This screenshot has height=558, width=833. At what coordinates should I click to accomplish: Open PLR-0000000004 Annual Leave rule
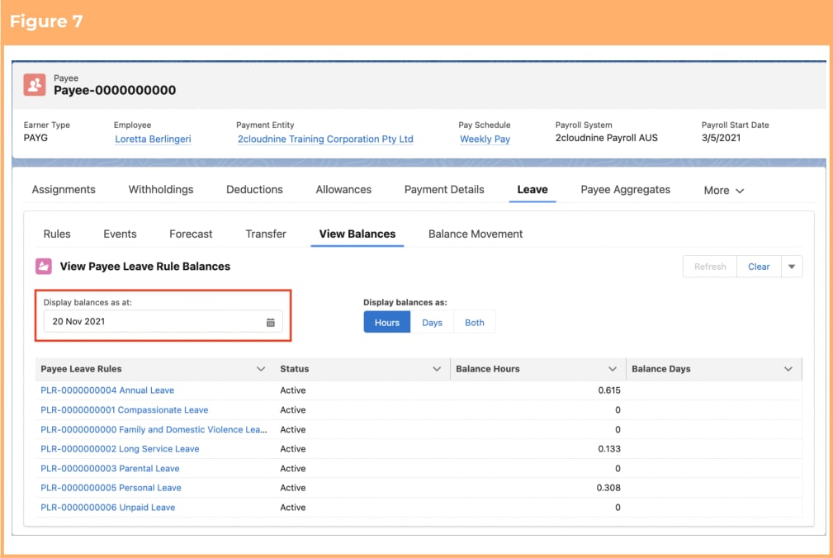click(107, 390)
